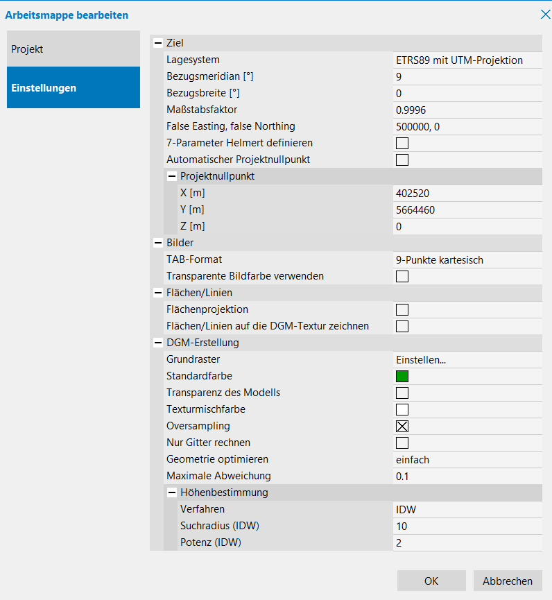Viewport: 552px width, 600px height.
Task: Collapse the DGM-Erstellung section
Action: point(158,343)
